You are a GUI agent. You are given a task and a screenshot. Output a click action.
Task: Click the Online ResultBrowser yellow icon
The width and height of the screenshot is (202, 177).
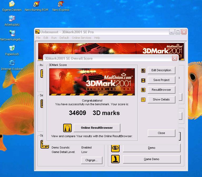[x=67, y=128]
